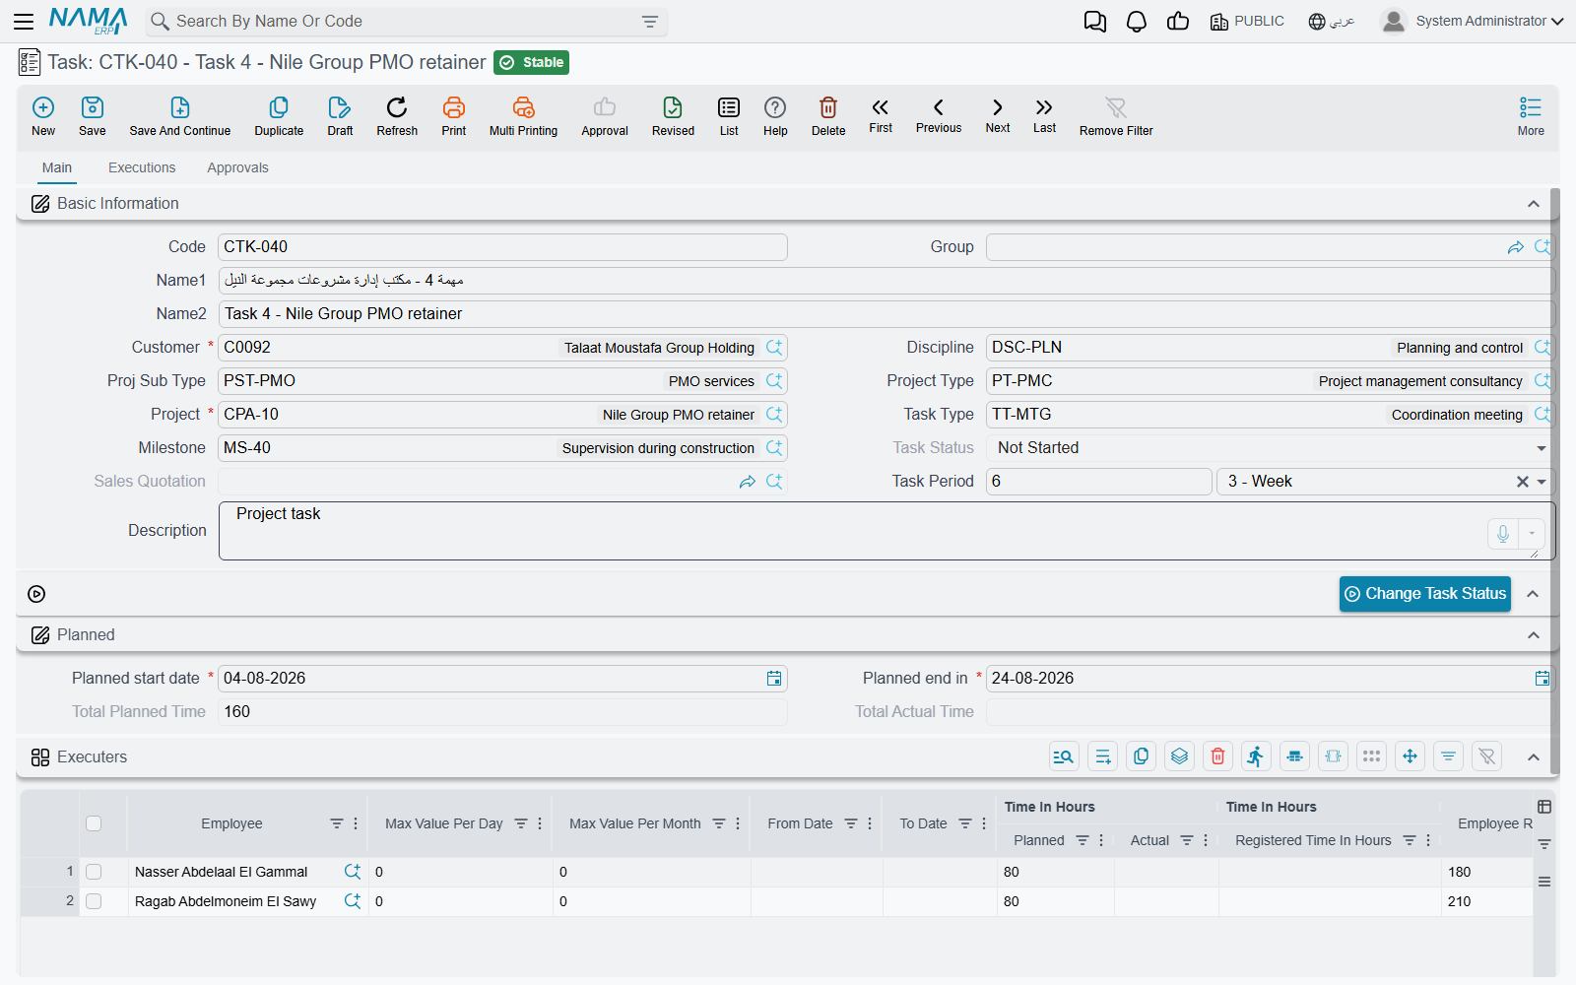The image size is (1576, 985).
Task: Toggle the Executers select-all header checkbox
Action: tap(94, 823)
